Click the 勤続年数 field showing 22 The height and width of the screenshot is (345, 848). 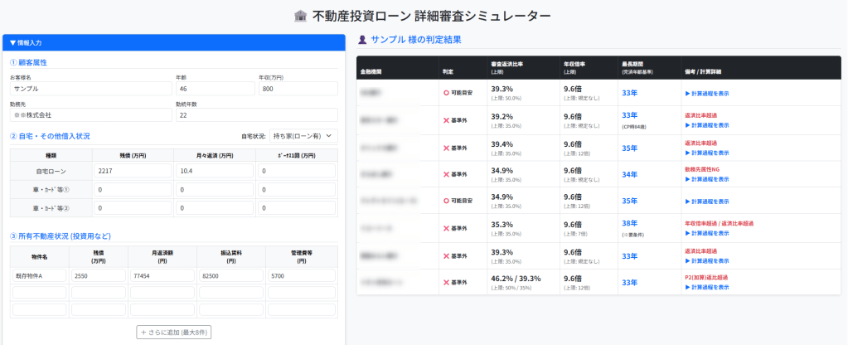click(x=256, y=114)
